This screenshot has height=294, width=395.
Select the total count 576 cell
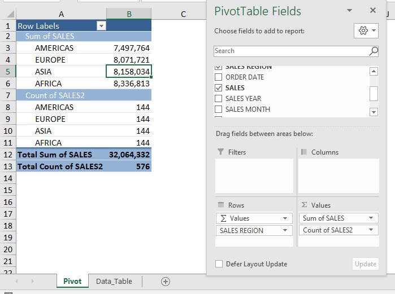click(x=129, y=166)
